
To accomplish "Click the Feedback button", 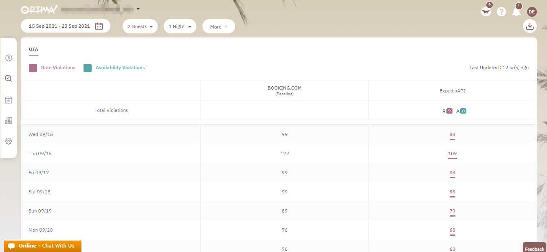I will [x=534, y=248].
